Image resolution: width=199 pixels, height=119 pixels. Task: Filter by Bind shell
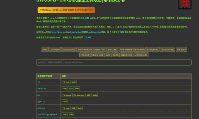pos(112,49)
